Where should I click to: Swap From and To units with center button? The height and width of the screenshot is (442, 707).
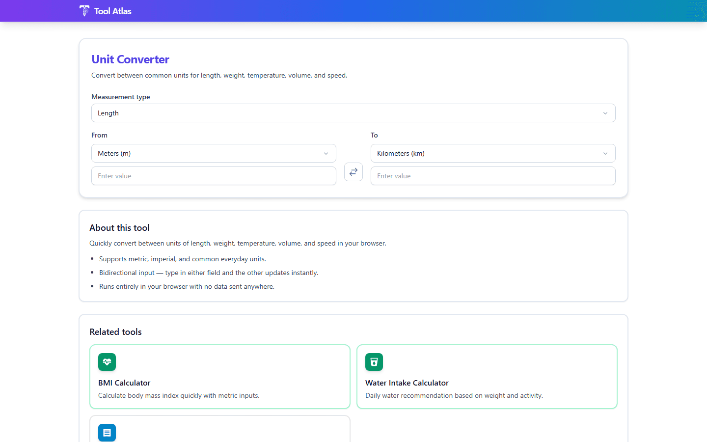point(353,172)
